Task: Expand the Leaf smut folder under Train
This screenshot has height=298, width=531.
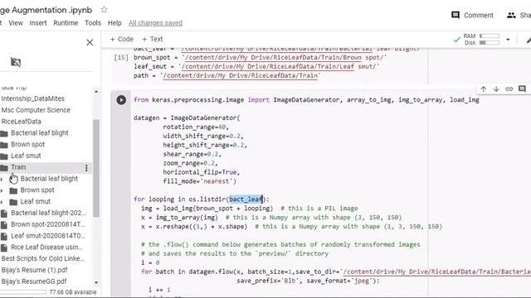Action: pos(2,202)
